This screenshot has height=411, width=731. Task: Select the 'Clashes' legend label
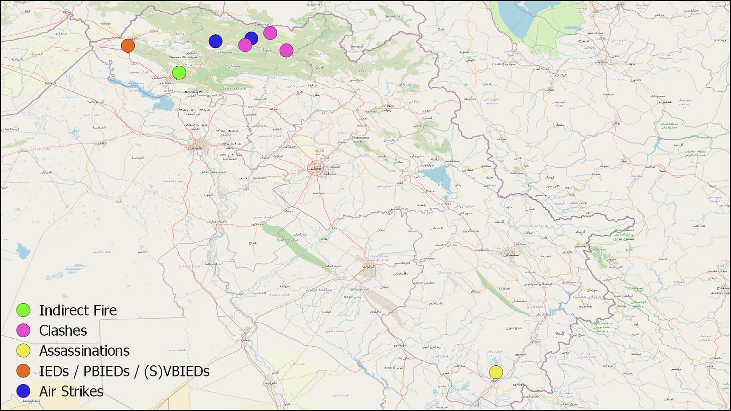click(63, 330)
